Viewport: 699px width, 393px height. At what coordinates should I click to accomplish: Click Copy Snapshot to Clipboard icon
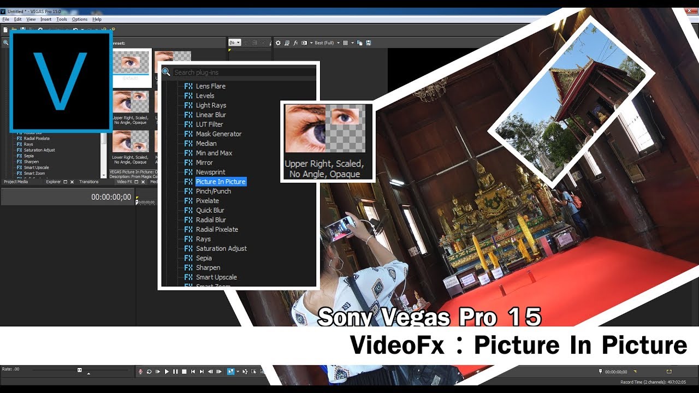(x=359, y=43)
